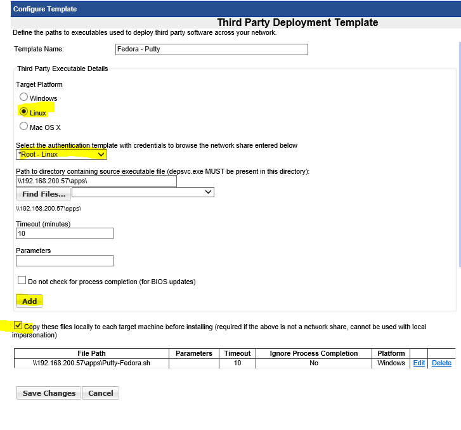461x430 pixels.
Task: Click the Add button
Action: [x=29, y=301]
